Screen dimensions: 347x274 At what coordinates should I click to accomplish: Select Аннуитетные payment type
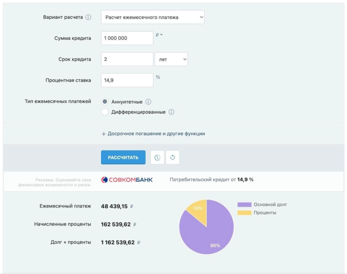[105, 102]
